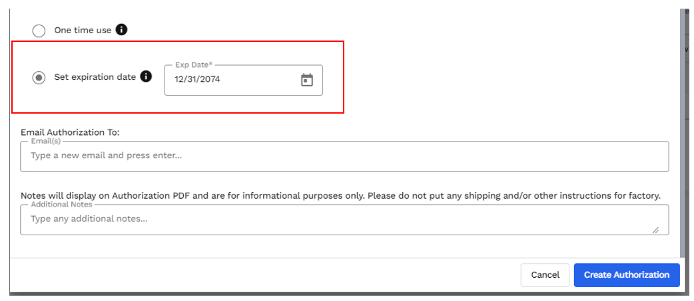Viewport: 694px width, 301px height.
Task: Click the year 2074 in expiration date
Action: 211,80
